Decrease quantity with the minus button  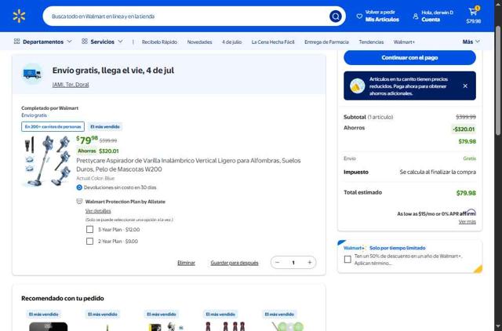[x=278, y=263]
